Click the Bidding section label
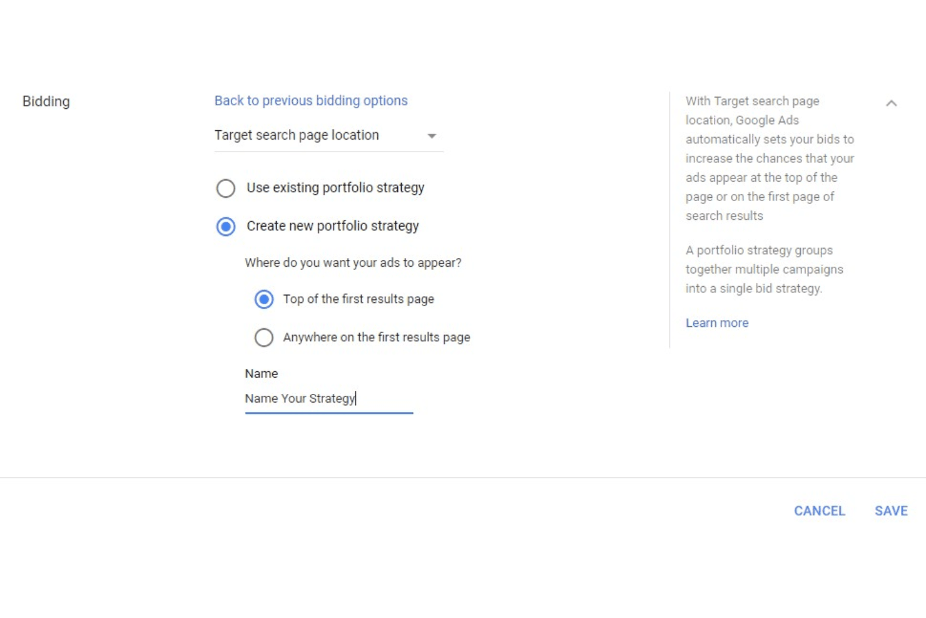The height and width of the screenshot is (618, 926). pyautogui.click(x=46, y=101)
